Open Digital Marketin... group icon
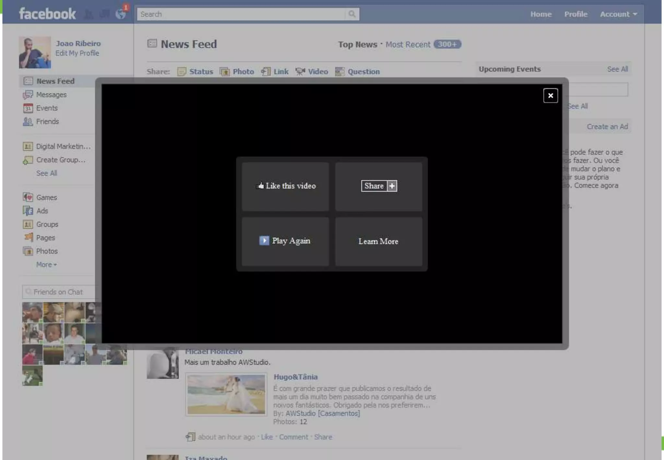 click(28, 147)
